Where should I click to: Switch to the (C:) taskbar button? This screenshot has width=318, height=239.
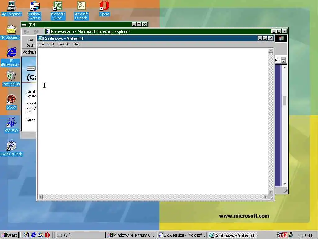[x=80, y=235]
